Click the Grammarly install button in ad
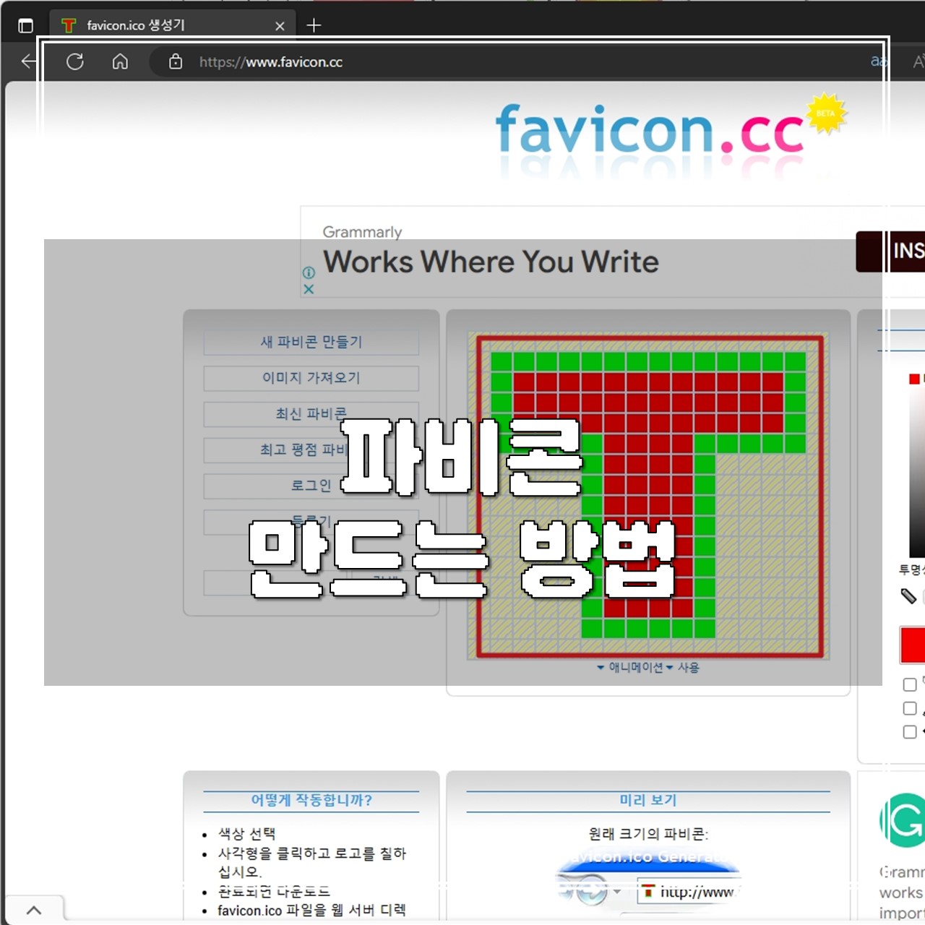 tap(890, 251)
